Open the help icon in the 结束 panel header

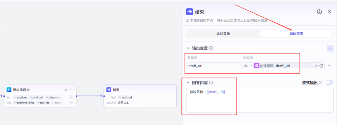[320, 12]
